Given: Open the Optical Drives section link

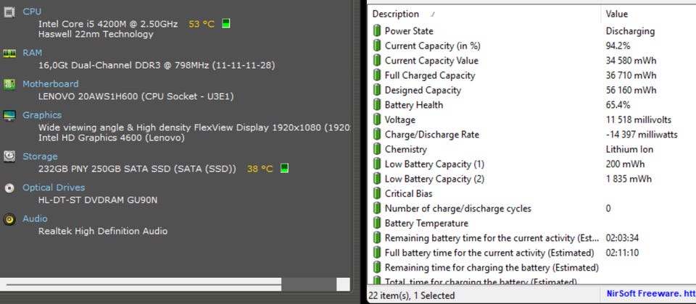Looking at the screenshot, I should click(54, 187).
